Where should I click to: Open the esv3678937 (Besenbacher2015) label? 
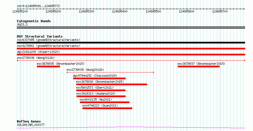[201, 64]
